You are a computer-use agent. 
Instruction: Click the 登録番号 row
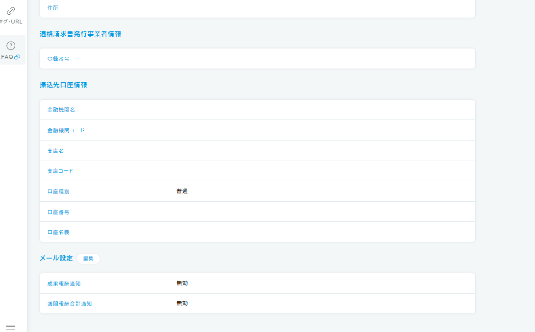point(257,59)
